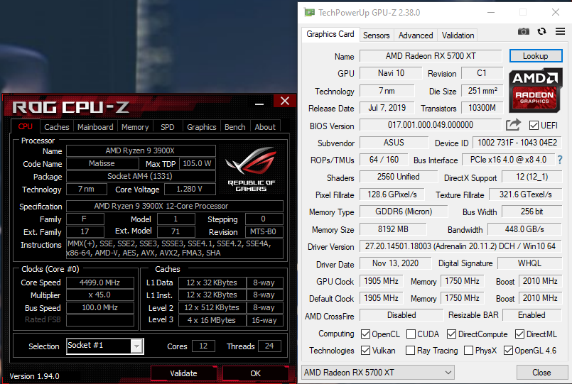Image resolution: width=572 pixels, height=384 pixels.
Task: Take a GPU-Z screenshot with camera icon
Action: [523, 32]
